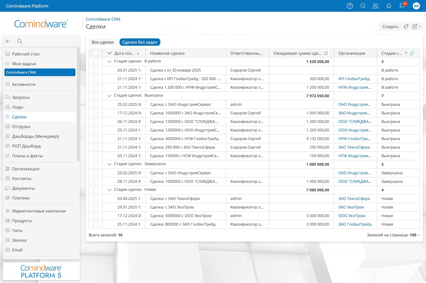Click the Email sidebar icon
Screen dimensions: 426x283
[x=8, y=250]
